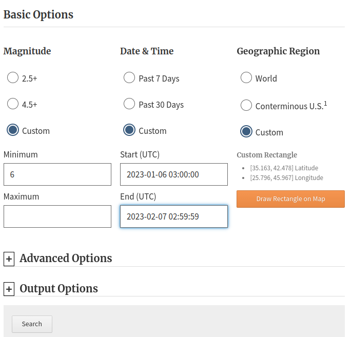352x337 pixels.
Task: Select Conterminous U.S. region option
Action: tap(246, 106)
